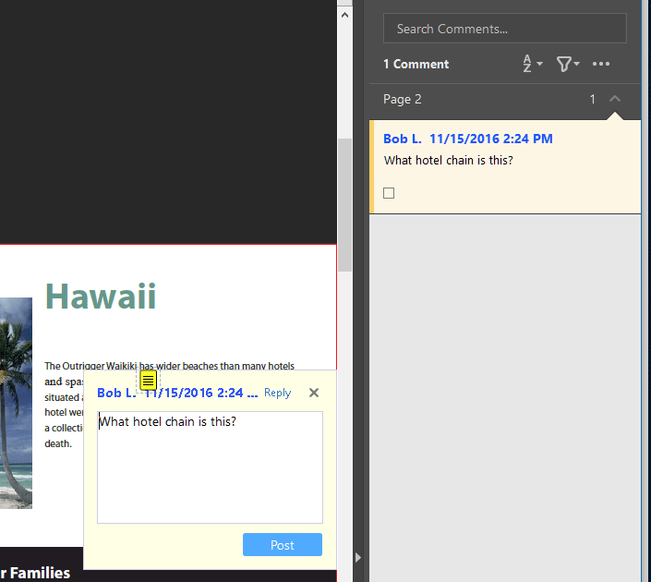
Task: Click the yellow sticky note icon
Action: (x=148, y=381)
